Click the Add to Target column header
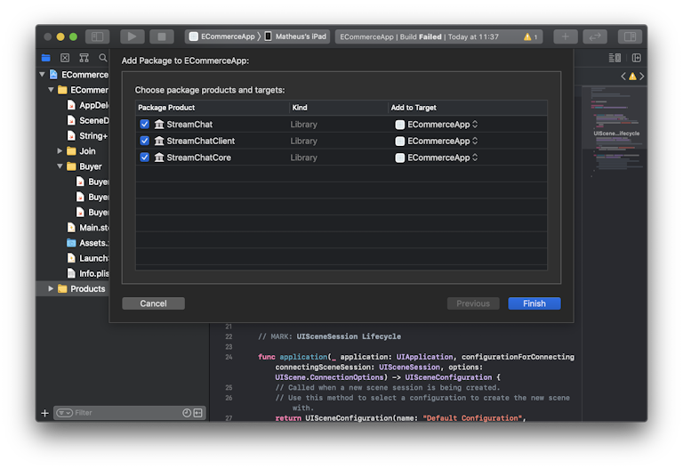Screen dimensions: 683x469 (468, 108)
